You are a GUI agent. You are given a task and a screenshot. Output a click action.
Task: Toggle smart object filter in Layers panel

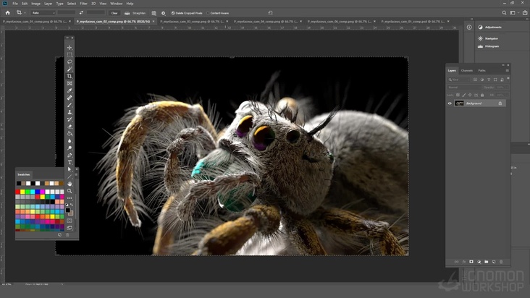[502, 80]
